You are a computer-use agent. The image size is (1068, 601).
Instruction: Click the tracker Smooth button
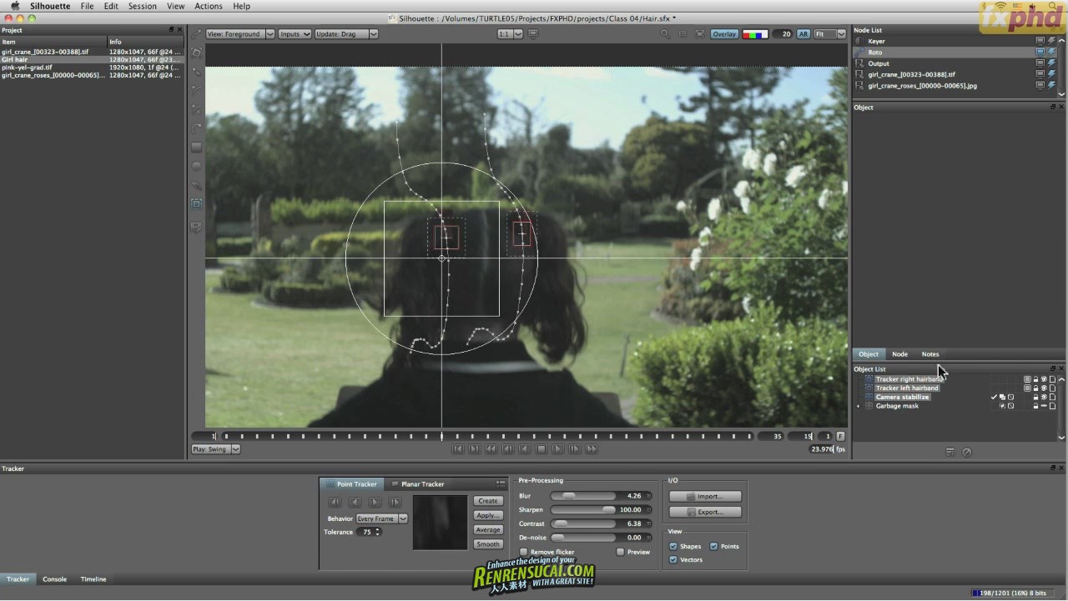pyautogui.click(x=488, y=543)
